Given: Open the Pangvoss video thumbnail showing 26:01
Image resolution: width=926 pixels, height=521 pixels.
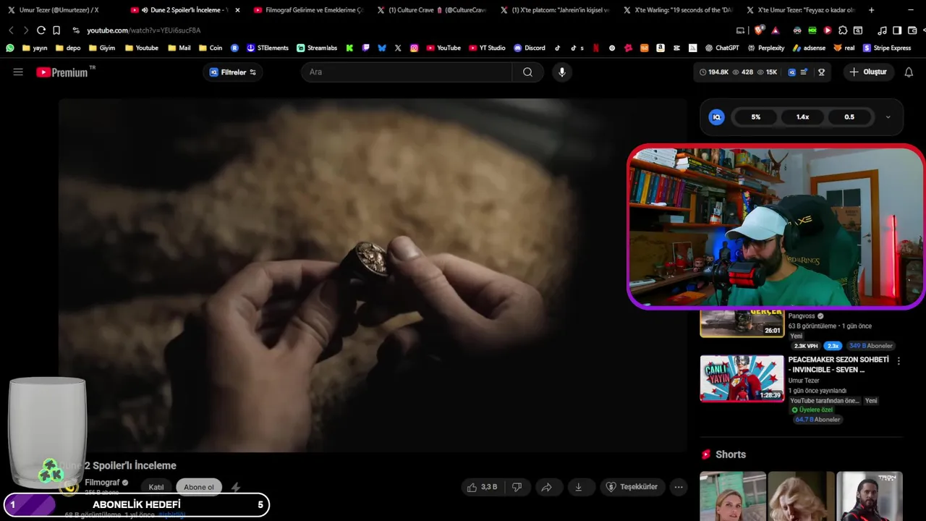Looking at the screenshot, I should (x=742, y=323).
